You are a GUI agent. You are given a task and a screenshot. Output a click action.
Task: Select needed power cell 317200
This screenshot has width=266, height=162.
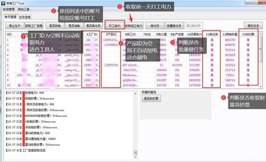pyautogui.click(x=195, y=65)
